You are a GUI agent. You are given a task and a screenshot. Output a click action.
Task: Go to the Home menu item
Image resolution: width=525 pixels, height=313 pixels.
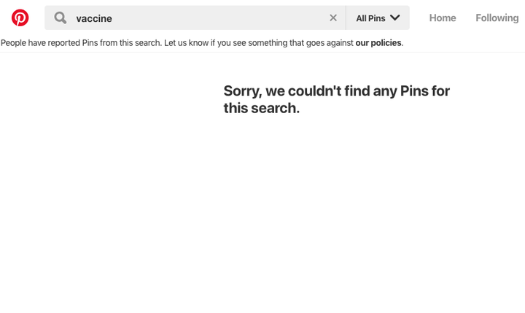443,18
